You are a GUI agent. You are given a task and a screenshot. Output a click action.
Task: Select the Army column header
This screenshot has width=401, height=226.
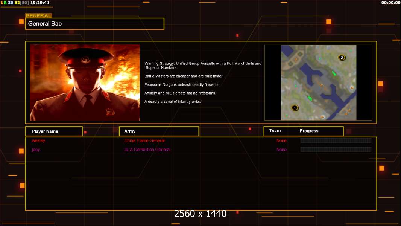point(159,131)
